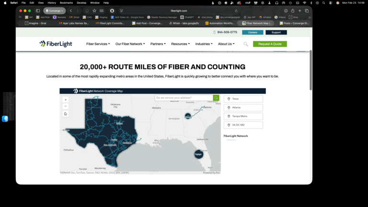Click the Tampa marker on the map
This screenshot has height=207, width=368.
[x=198, y=154]
